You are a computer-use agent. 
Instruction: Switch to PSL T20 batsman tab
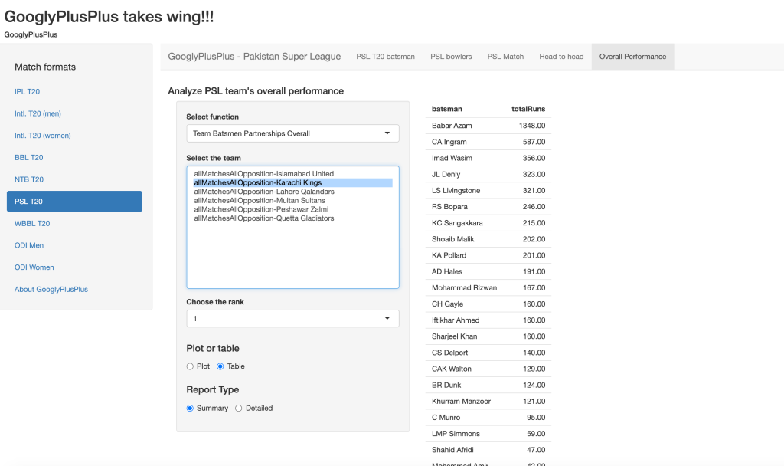[x=385, y=57]
